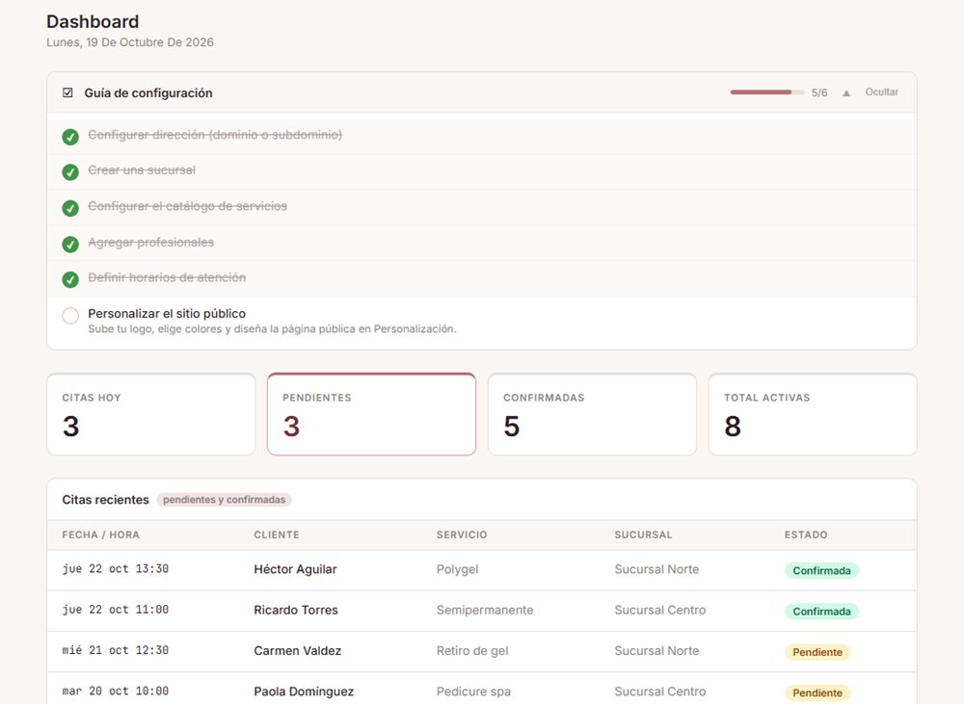Click the Confirmada badge on Ricardo Torres's row
This screenshot has height=704, width=964.
pos(821,612)
